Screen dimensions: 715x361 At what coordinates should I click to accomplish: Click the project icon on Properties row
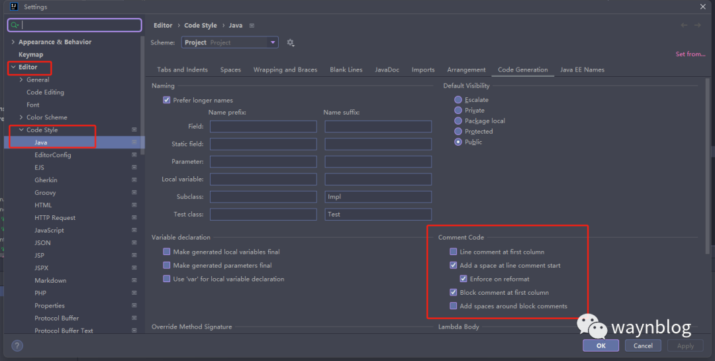(x=134, y=305)
